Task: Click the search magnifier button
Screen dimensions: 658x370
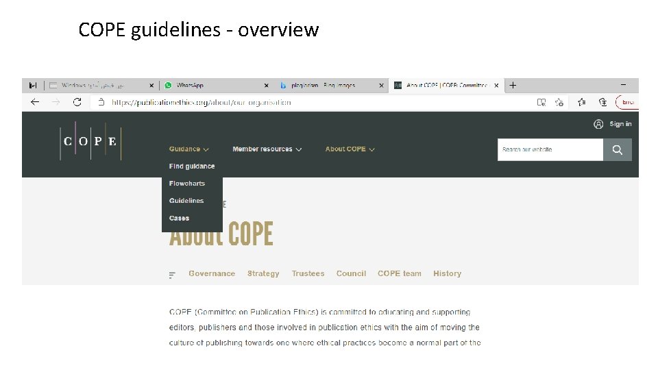Action: coord(618,150)
